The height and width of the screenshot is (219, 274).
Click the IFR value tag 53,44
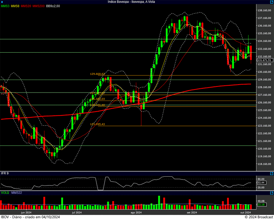coord(261,183)
